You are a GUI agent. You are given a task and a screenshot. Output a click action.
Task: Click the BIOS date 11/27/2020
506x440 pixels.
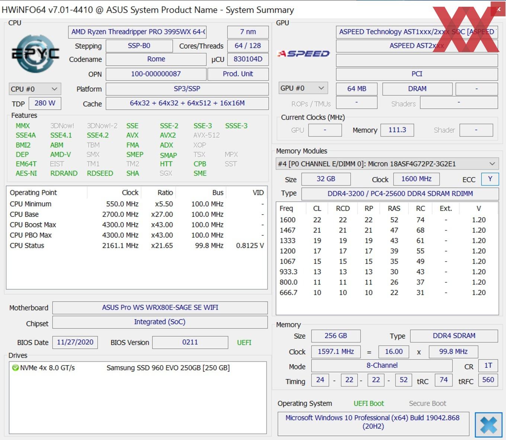75,342
